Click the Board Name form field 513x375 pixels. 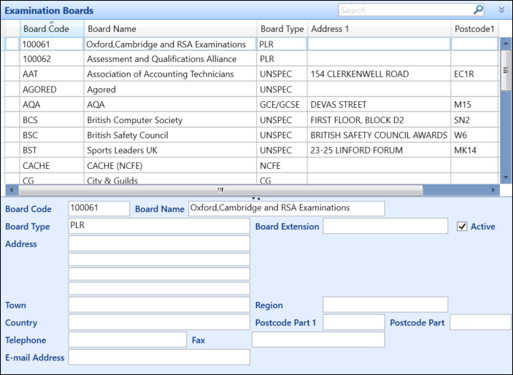pyautogui.click(x=287, y=208)
